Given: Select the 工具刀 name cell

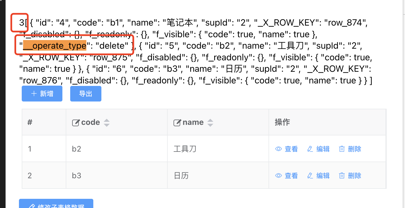Looking at the screenshot, I should point(185,149).
